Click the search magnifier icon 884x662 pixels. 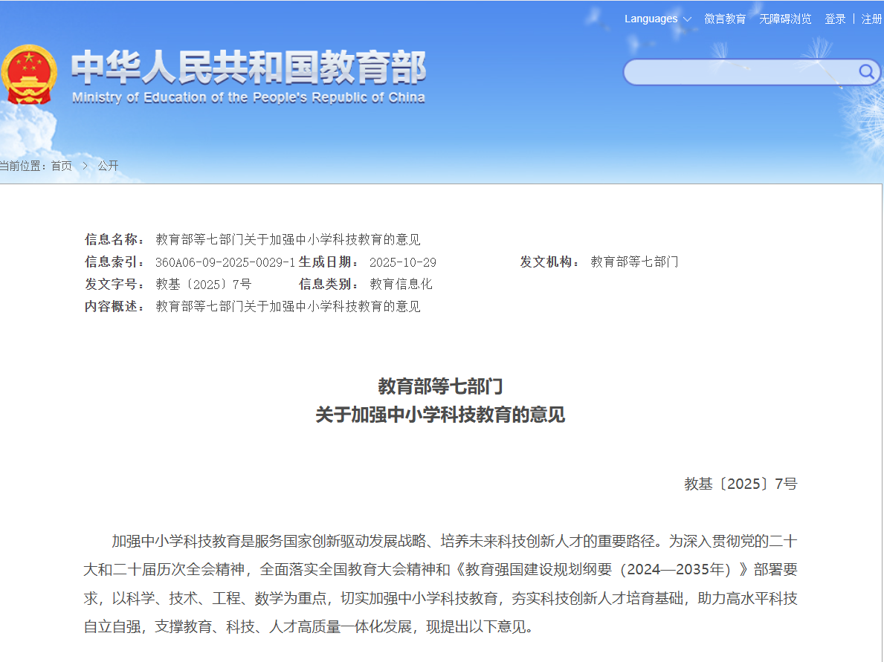click(x=865, y=72)
